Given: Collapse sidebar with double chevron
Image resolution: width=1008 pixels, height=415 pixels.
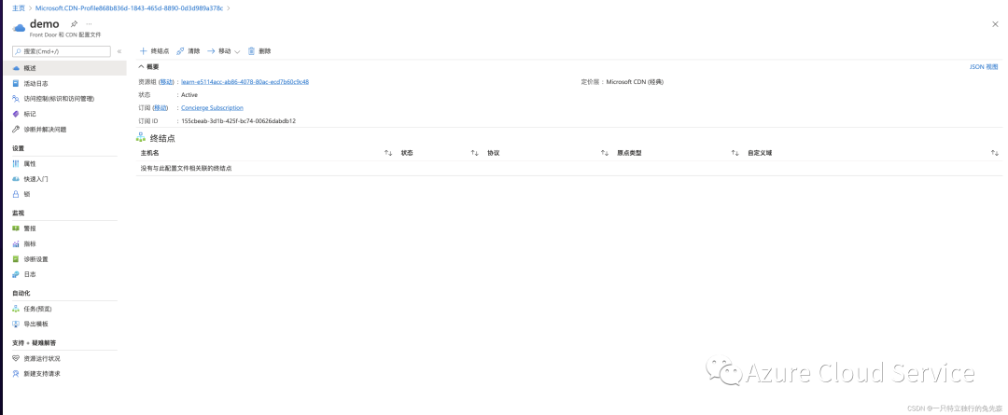Looking at the screenshot, I should pyautogui.click(x=119, y=51).
